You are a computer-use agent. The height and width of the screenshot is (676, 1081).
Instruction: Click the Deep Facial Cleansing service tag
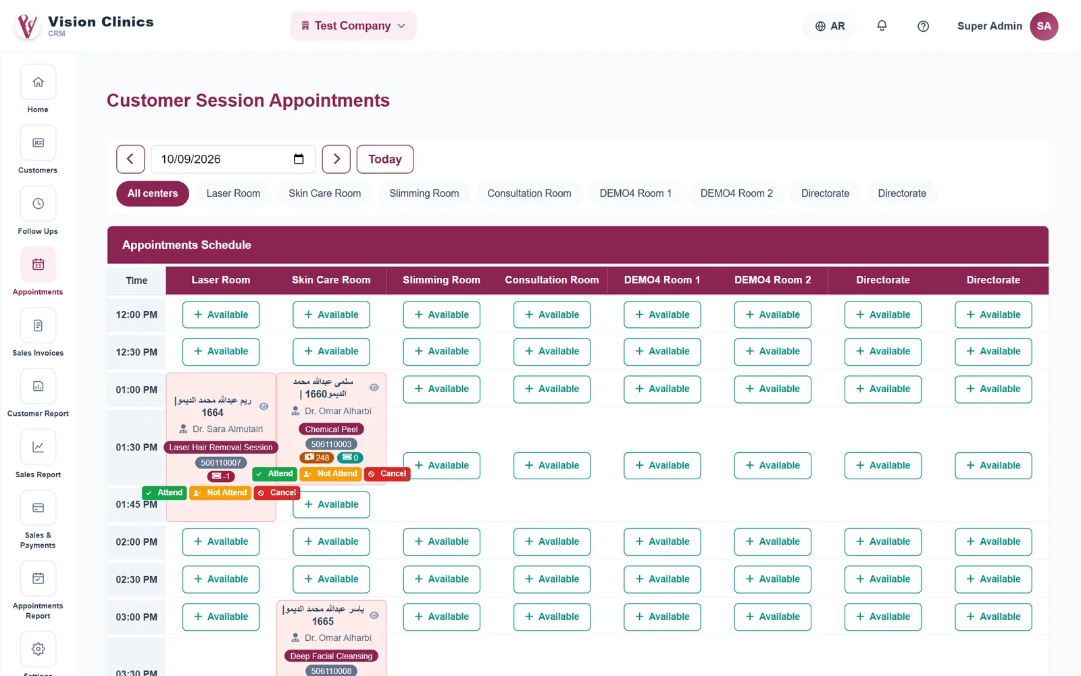tap(331, 656)
